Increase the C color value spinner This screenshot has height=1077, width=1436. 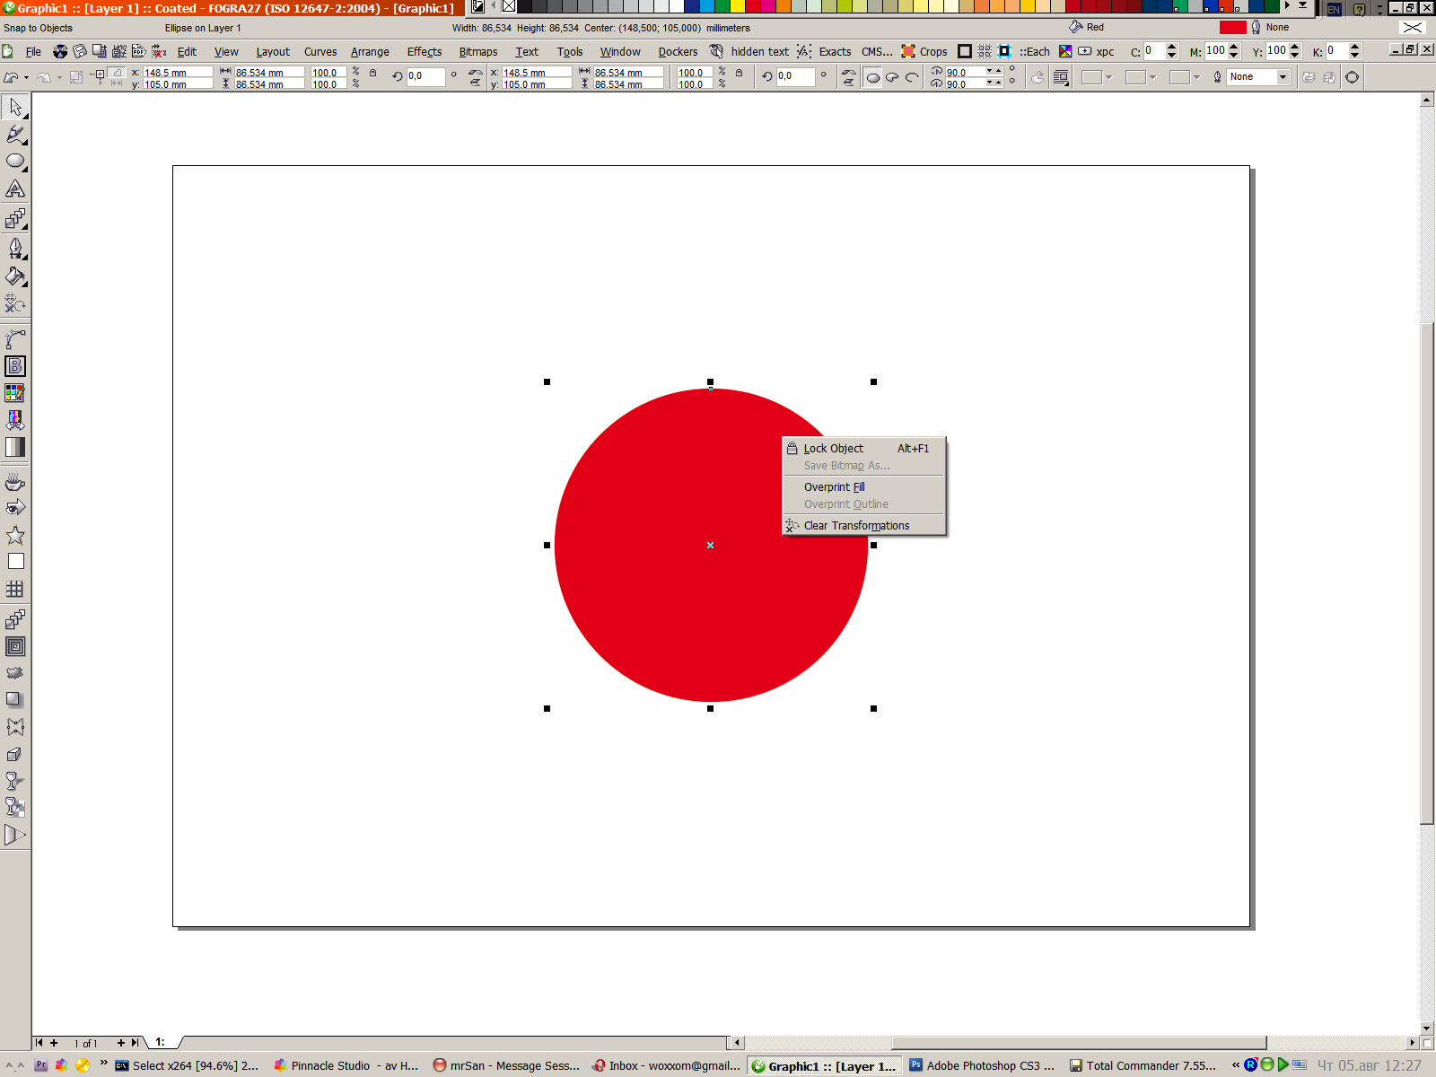coord(1171,47)
